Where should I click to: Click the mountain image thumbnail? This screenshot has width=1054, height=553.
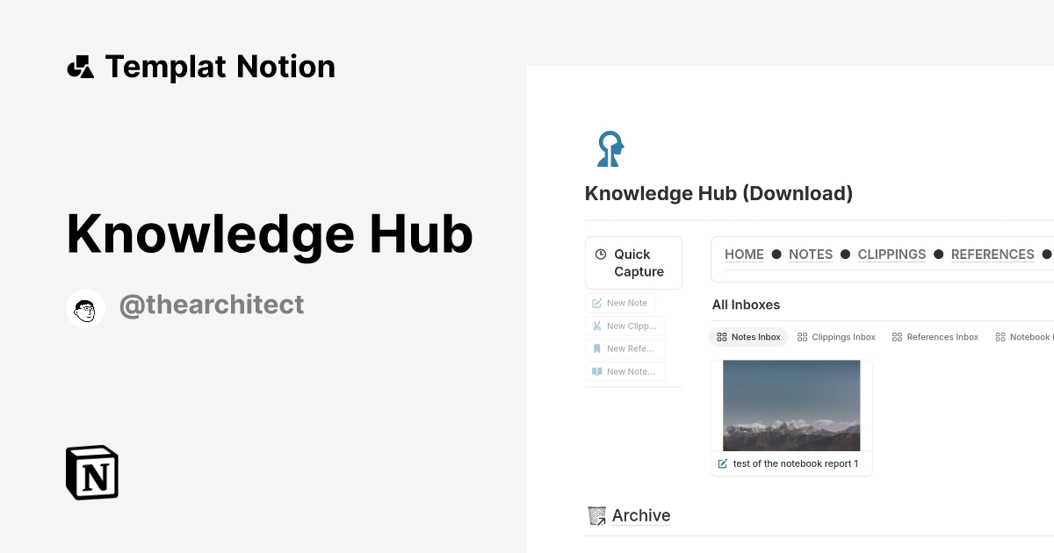coord(790,405)
